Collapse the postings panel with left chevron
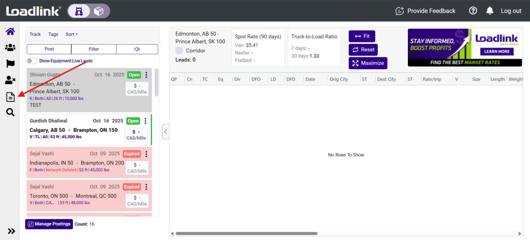 click(x=166, y=132)
